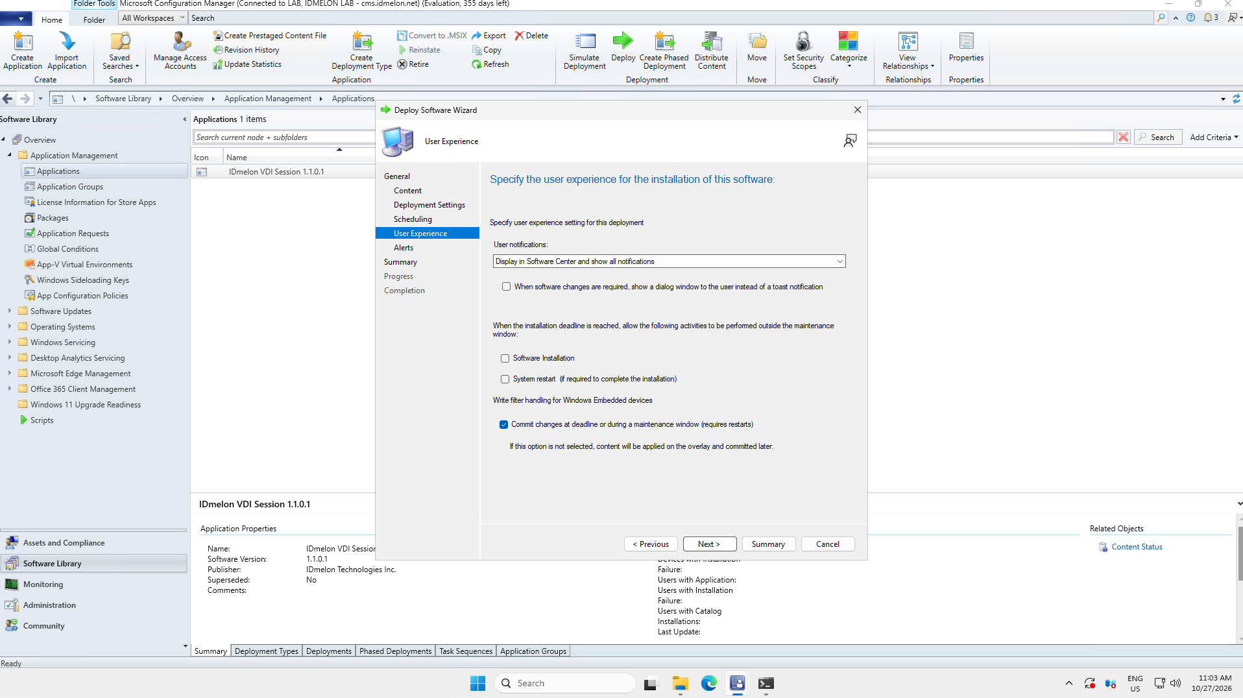
Task: Open the Phased Deployments bottom tab
Action: click(x=396, y=651)
